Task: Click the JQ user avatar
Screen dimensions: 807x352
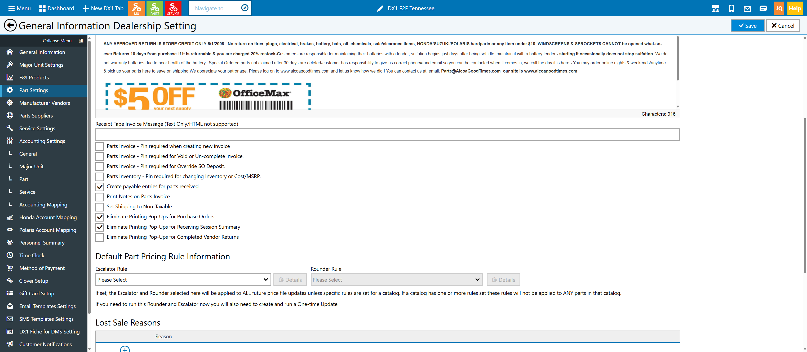Action: (779, 8)
